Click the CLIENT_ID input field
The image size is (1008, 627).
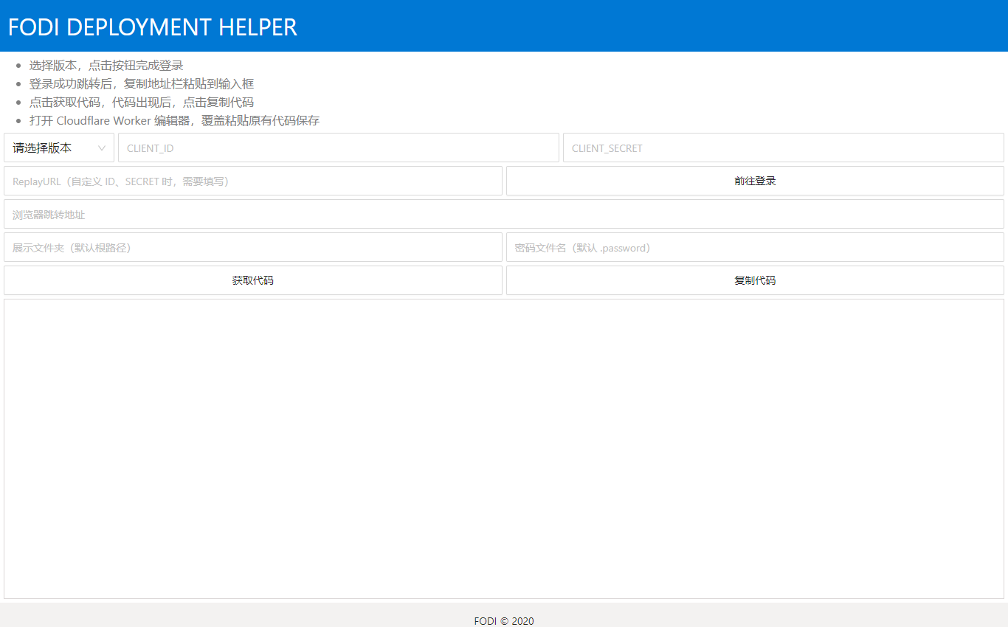(339, 148)
